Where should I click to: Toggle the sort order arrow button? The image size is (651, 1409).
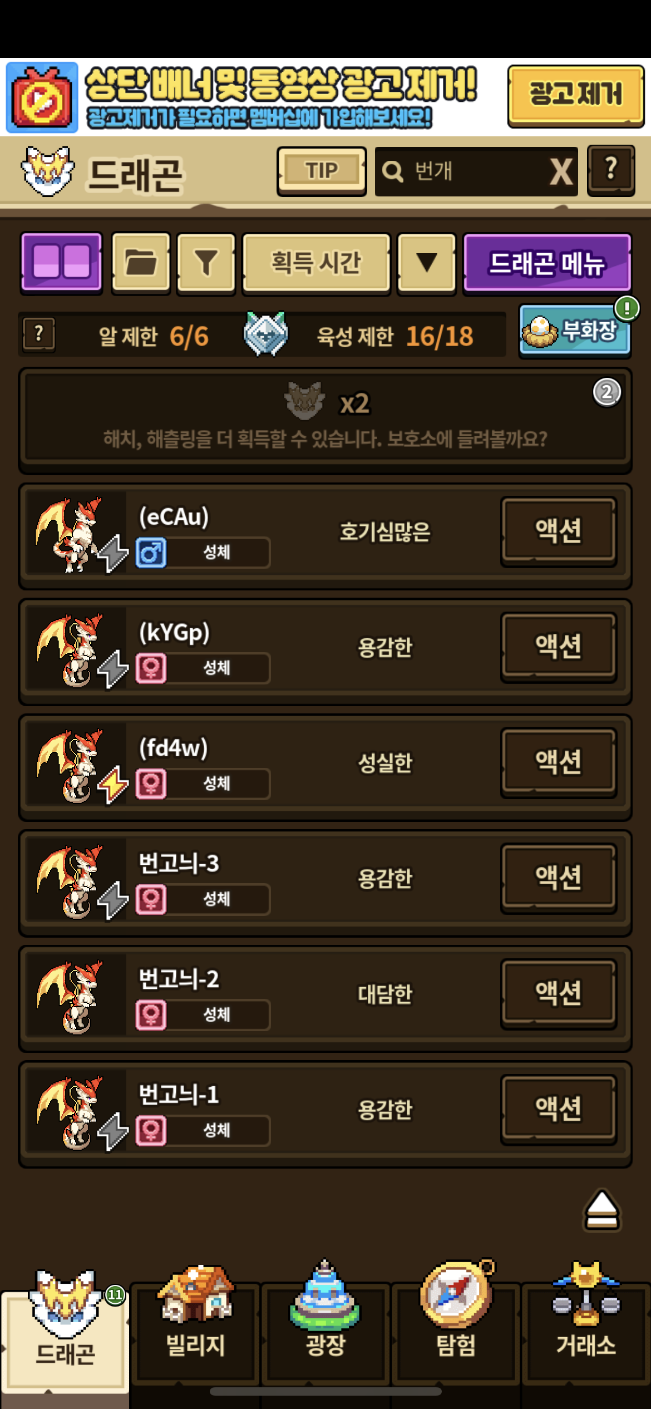tap(426, 262)
